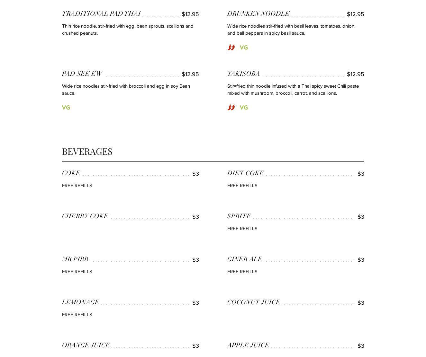Click the Coconut Juice item name
Image resolution: width=426 pixels, height=357 pixels.
pyautogui.click(x=253, y=302)
